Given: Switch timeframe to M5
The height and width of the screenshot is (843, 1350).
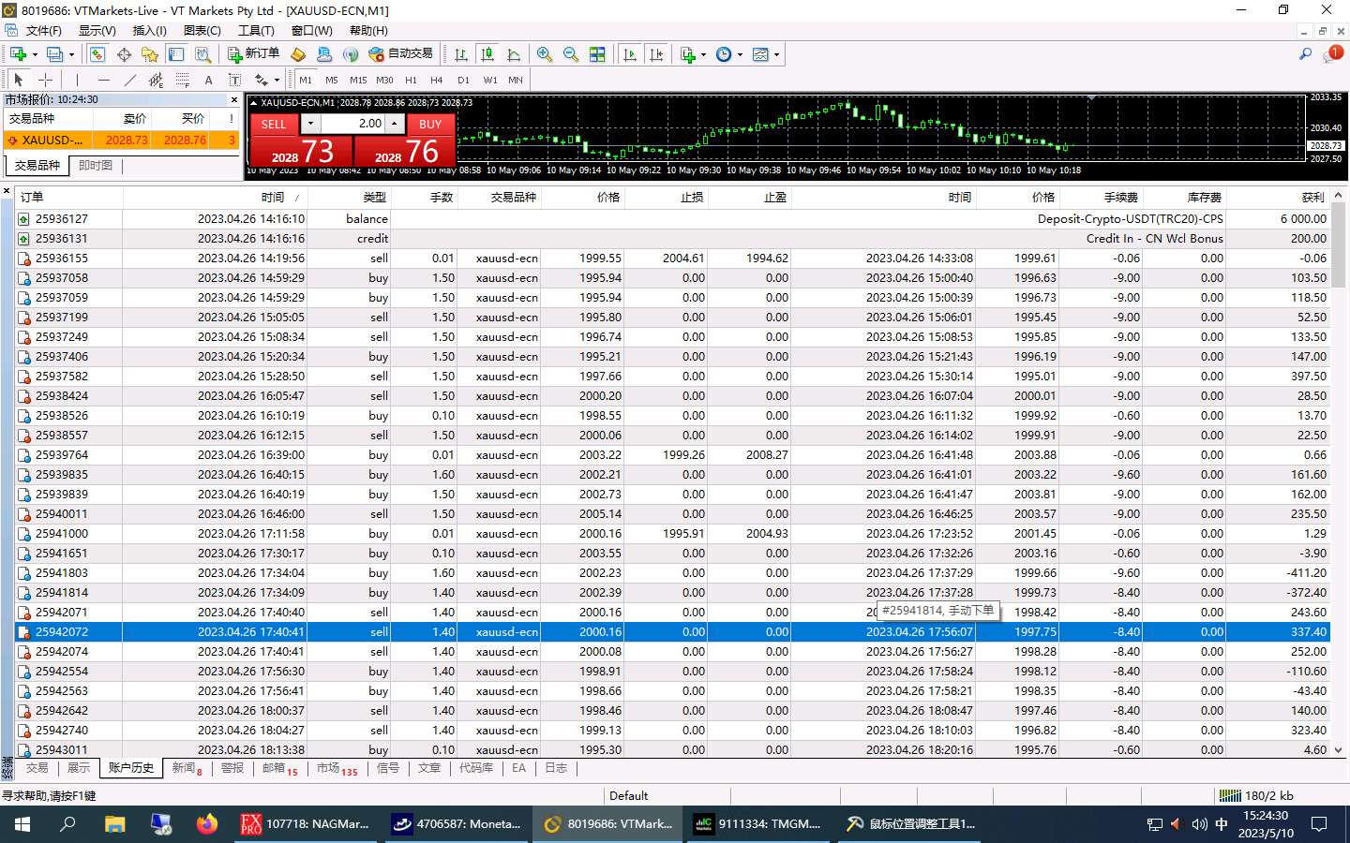Looking at the screenshot, I should [332, 80].
